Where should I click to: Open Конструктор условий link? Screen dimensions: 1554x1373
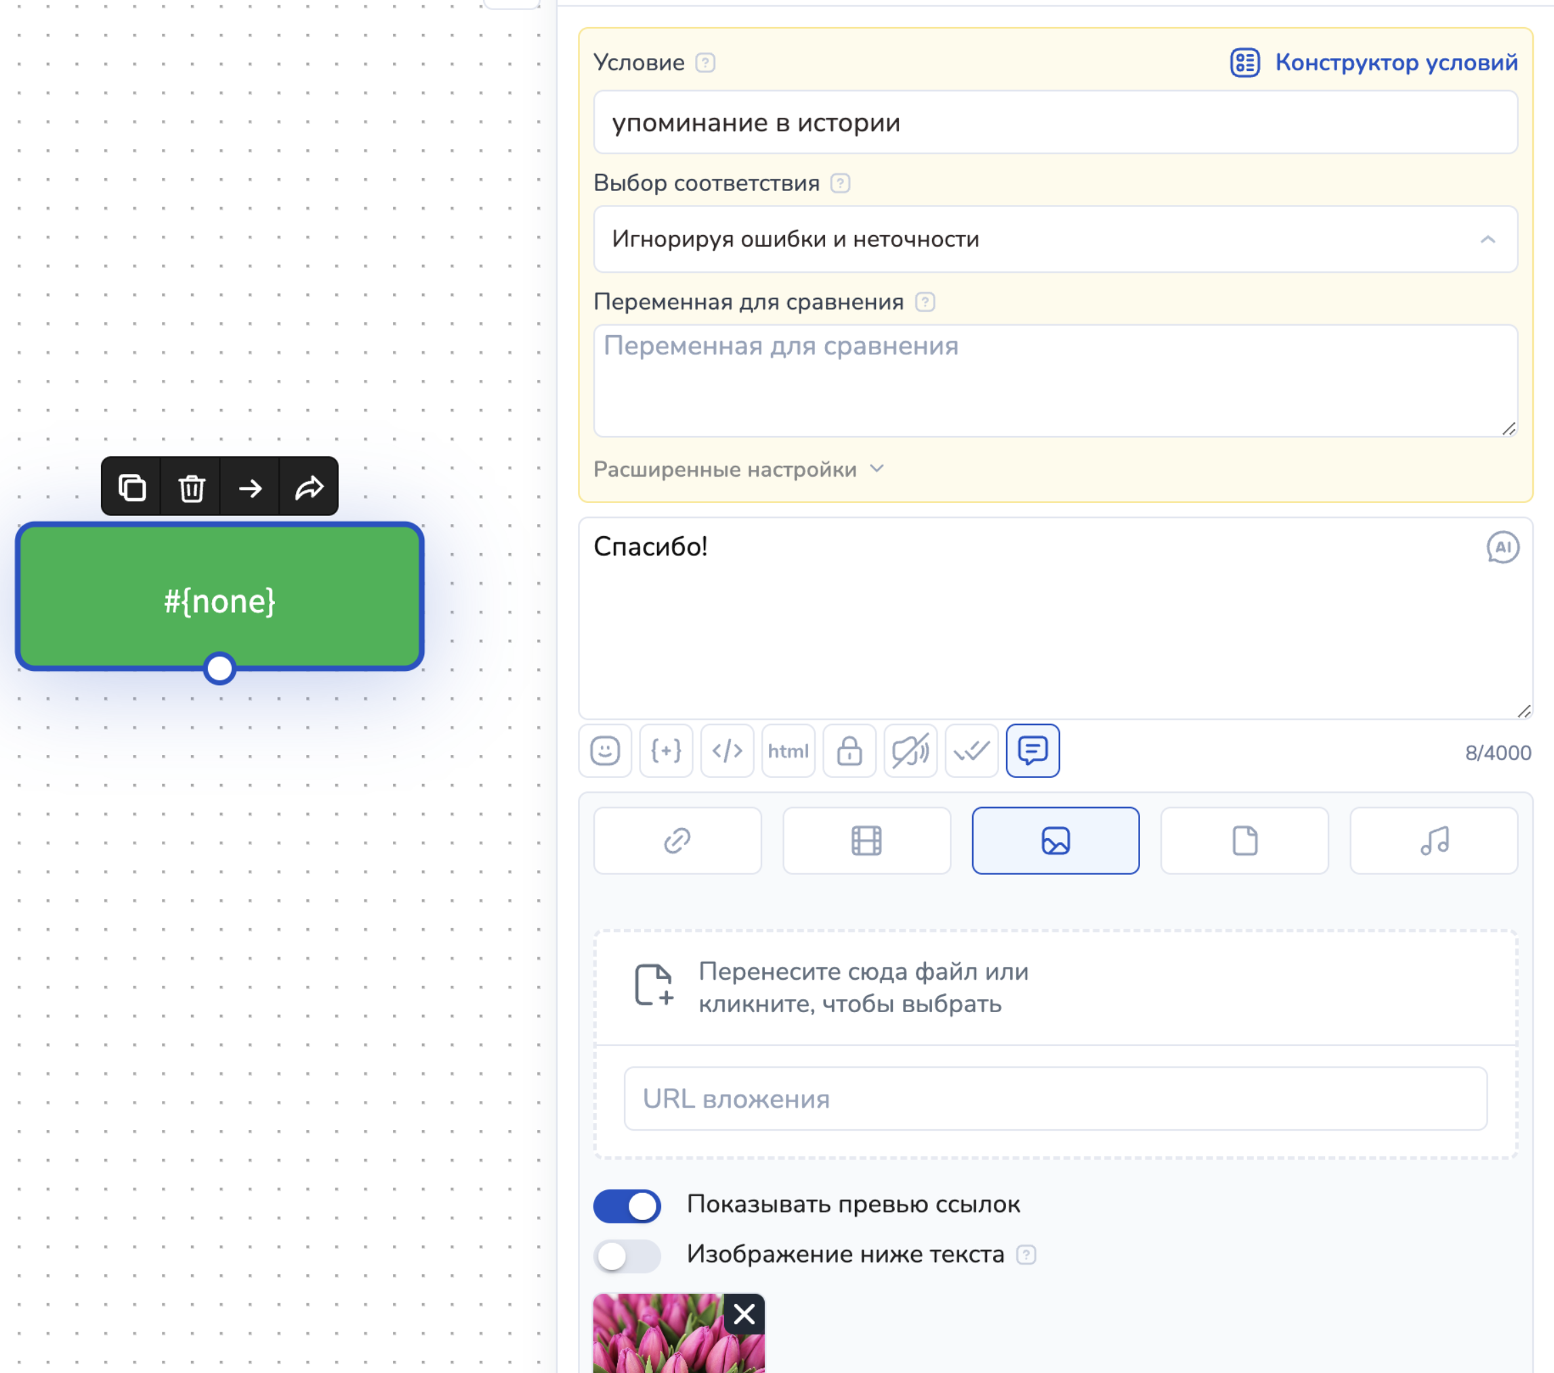click(x=1374, y=62)
